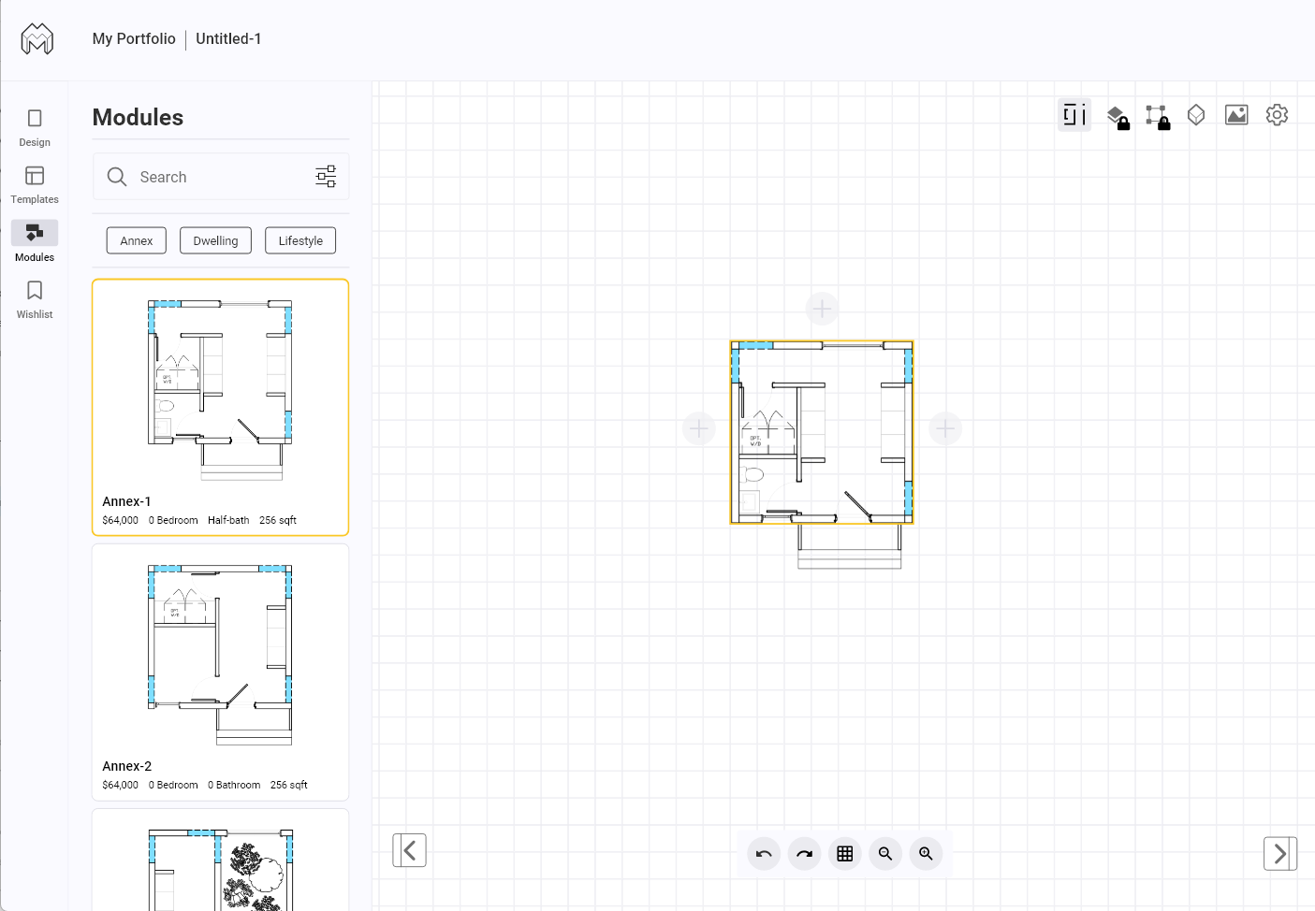Zoom in the canvas
Image resolution: width=1315 pixels, height=911 pixels.
(x=926, y=853)
